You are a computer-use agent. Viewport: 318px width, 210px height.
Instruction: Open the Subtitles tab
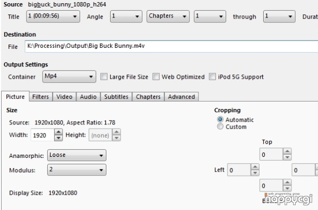coord(116,97)
